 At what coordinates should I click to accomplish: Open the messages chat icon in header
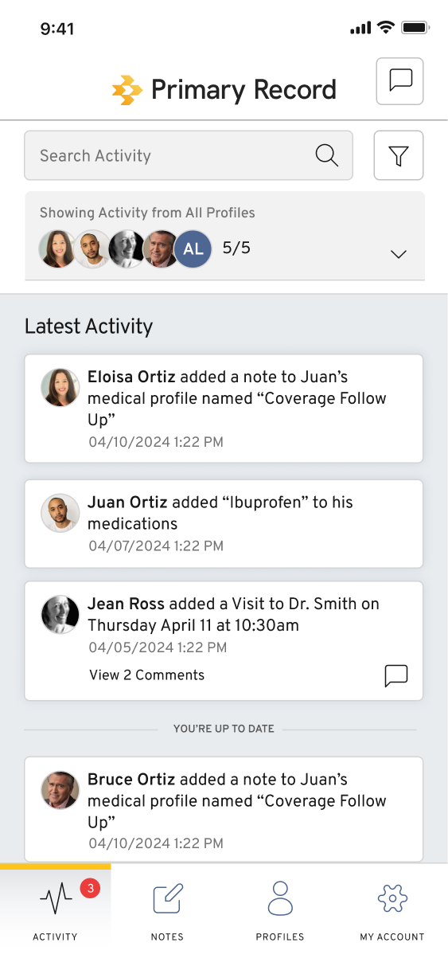tap(399, 81)
